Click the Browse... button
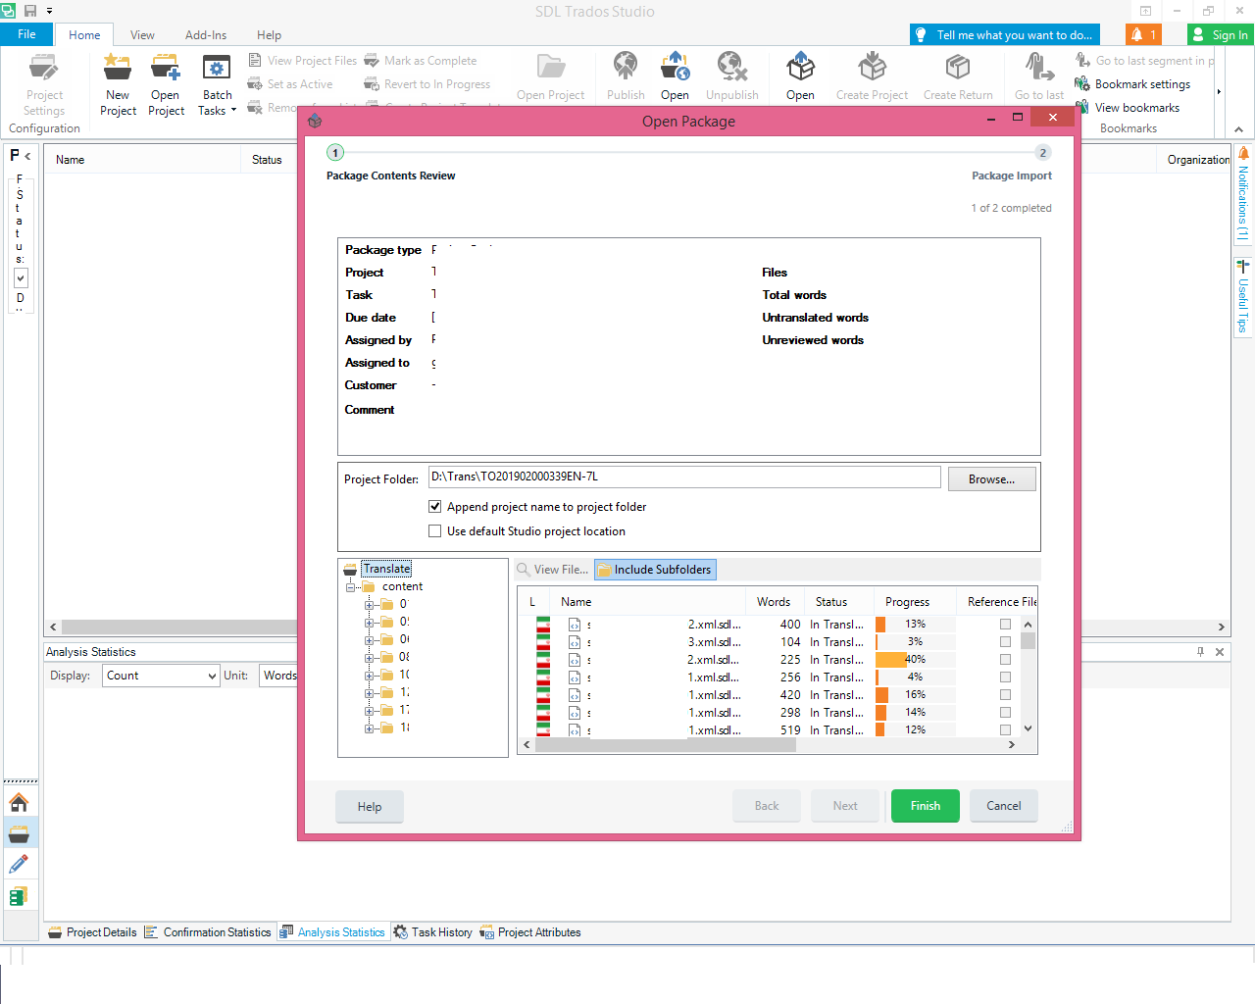Viewport: 1255px width, 1004px height. 991,478
